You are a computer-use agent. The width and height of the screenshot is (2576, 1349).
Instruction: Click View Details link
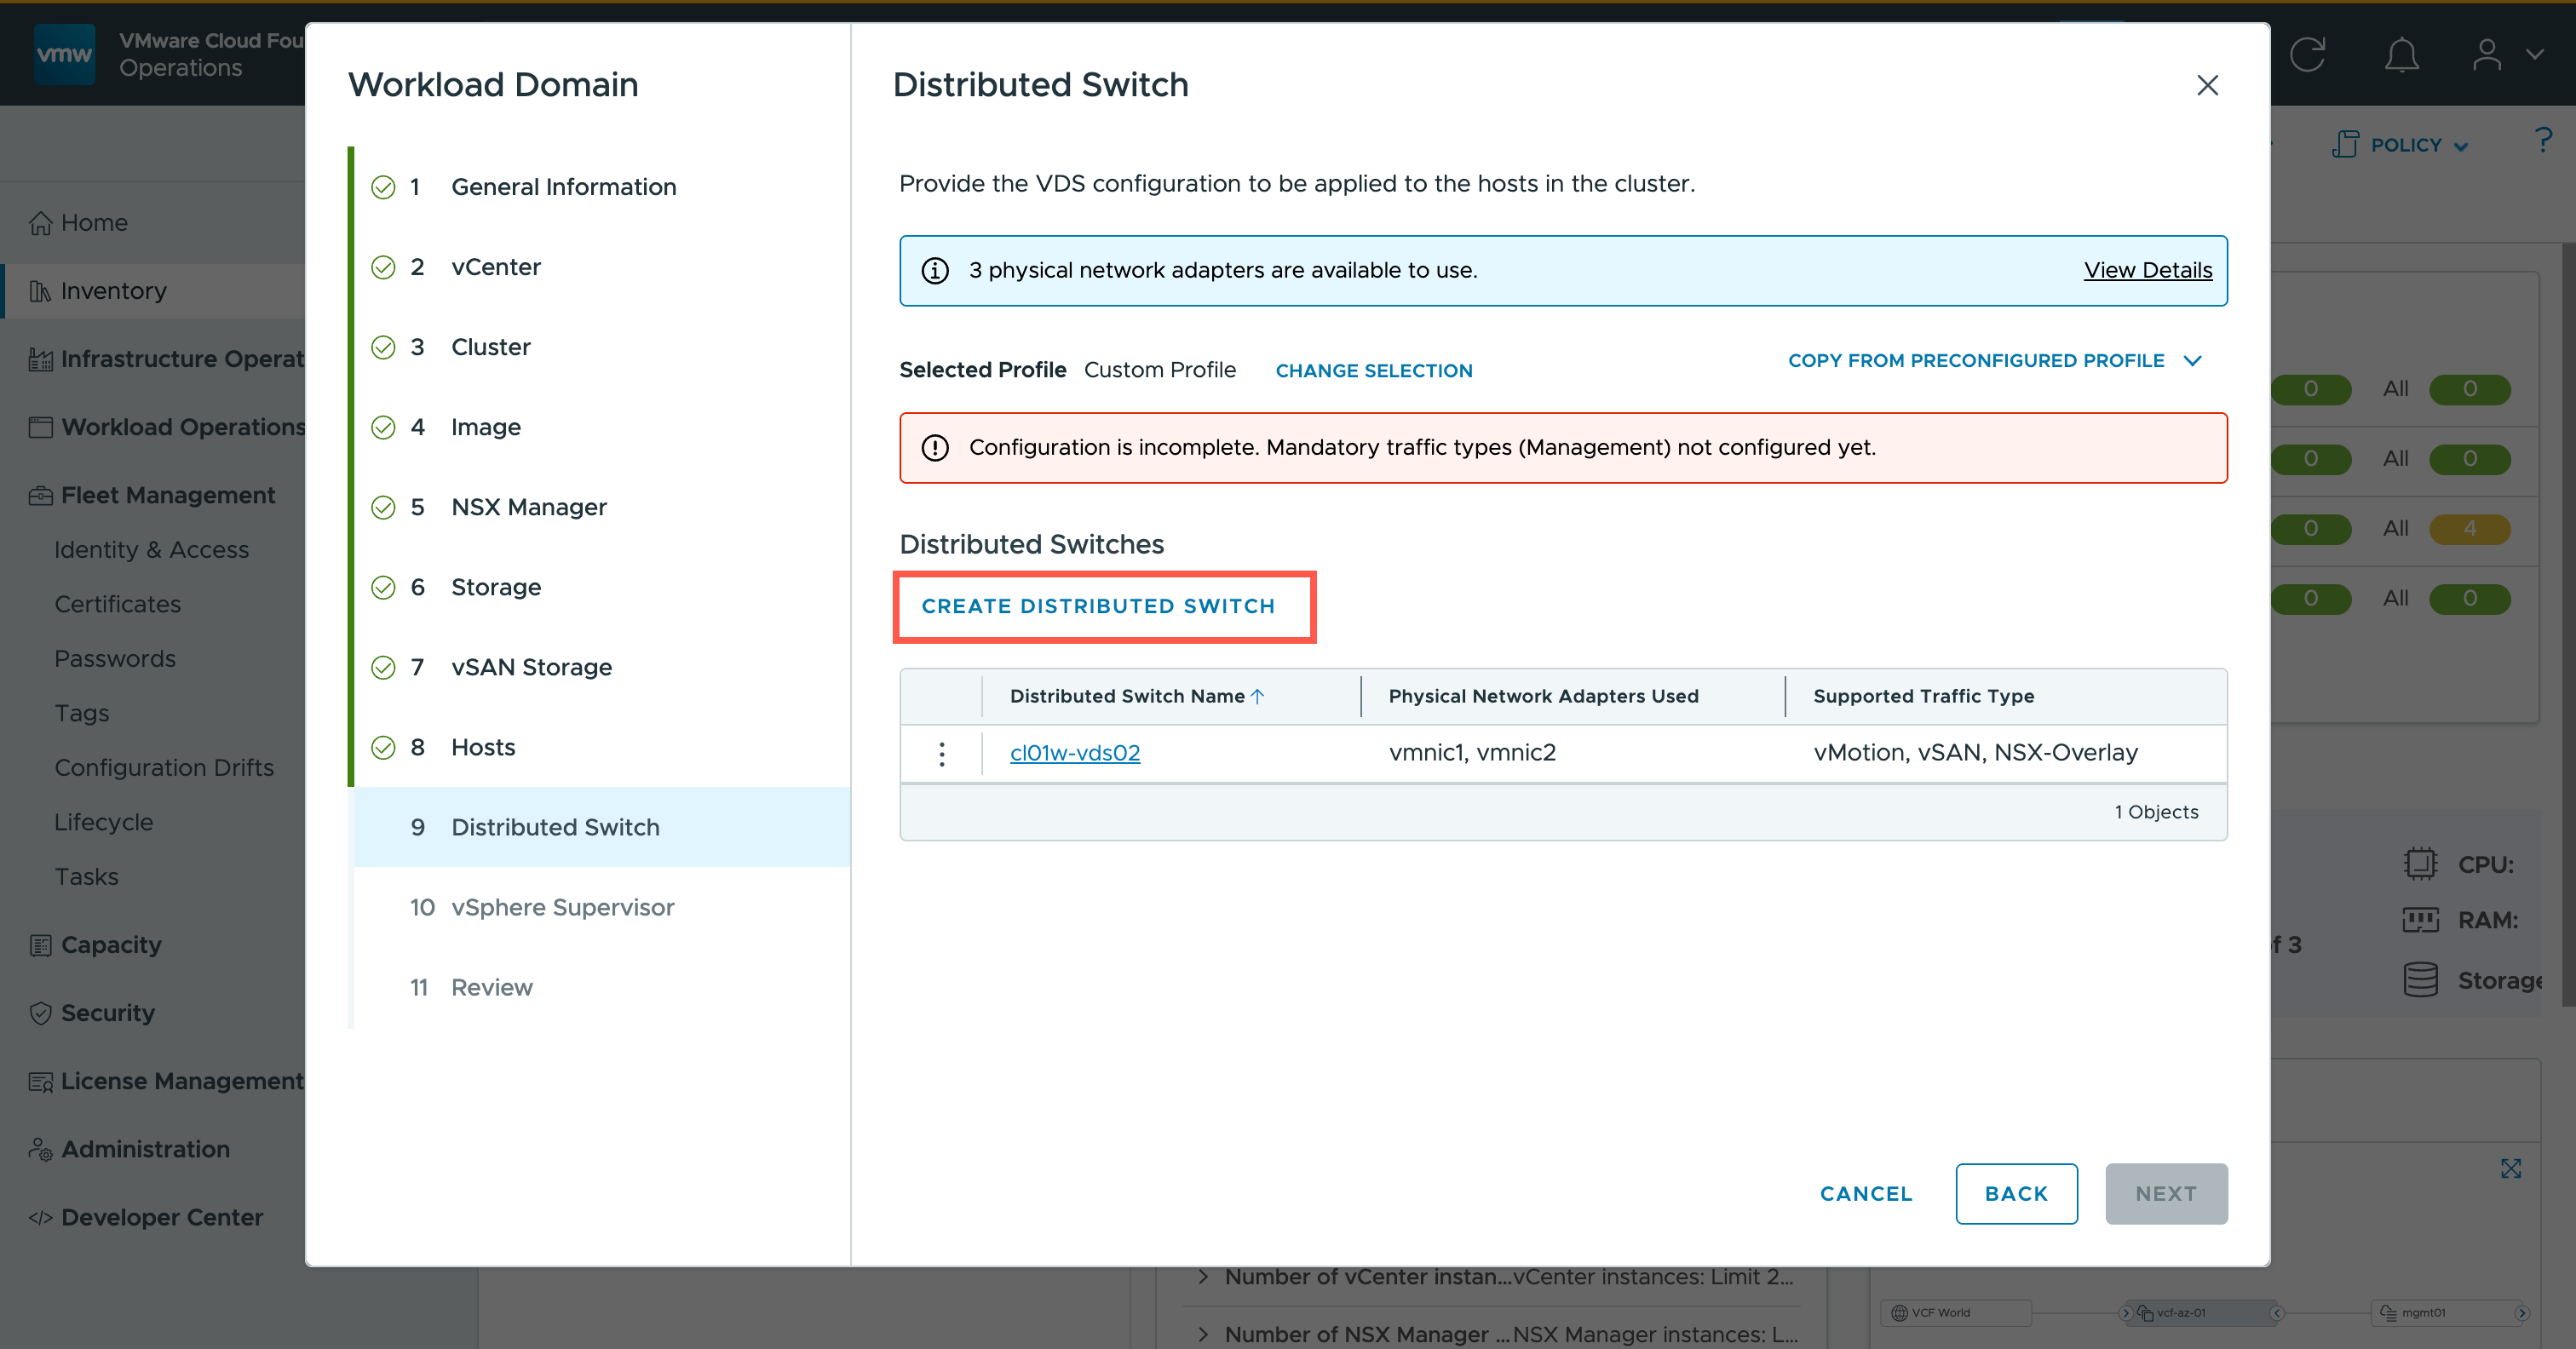[2147, 270]
